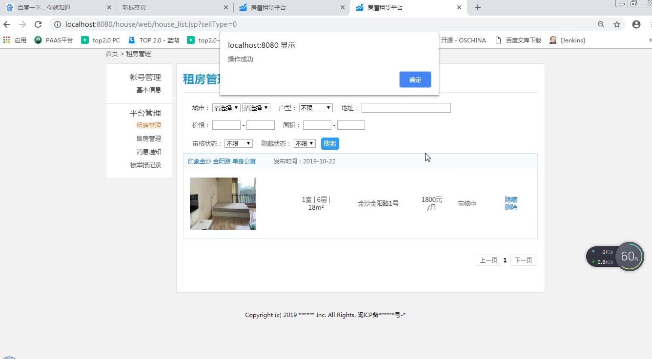Bookmark this page with the star icon
This screenshot has height=359, width=652.
(617, 24)
